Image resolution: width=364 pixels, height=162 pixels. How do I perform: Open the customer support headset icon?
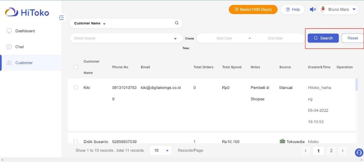coord(359,152)
